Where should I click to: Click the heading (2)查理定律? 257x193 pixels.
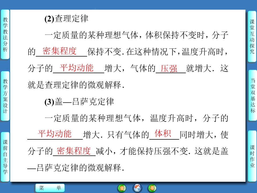coord(66,19)
